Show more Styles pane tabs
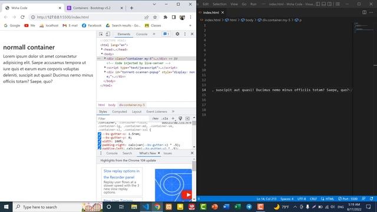The height and width of the screenshot is (212, 377). [x=173, y=111]
